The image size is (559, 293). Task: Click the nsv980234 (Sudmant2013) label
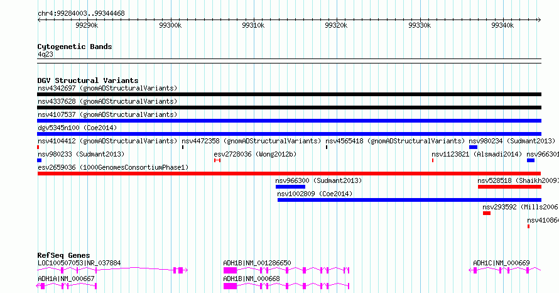[512, 141]
